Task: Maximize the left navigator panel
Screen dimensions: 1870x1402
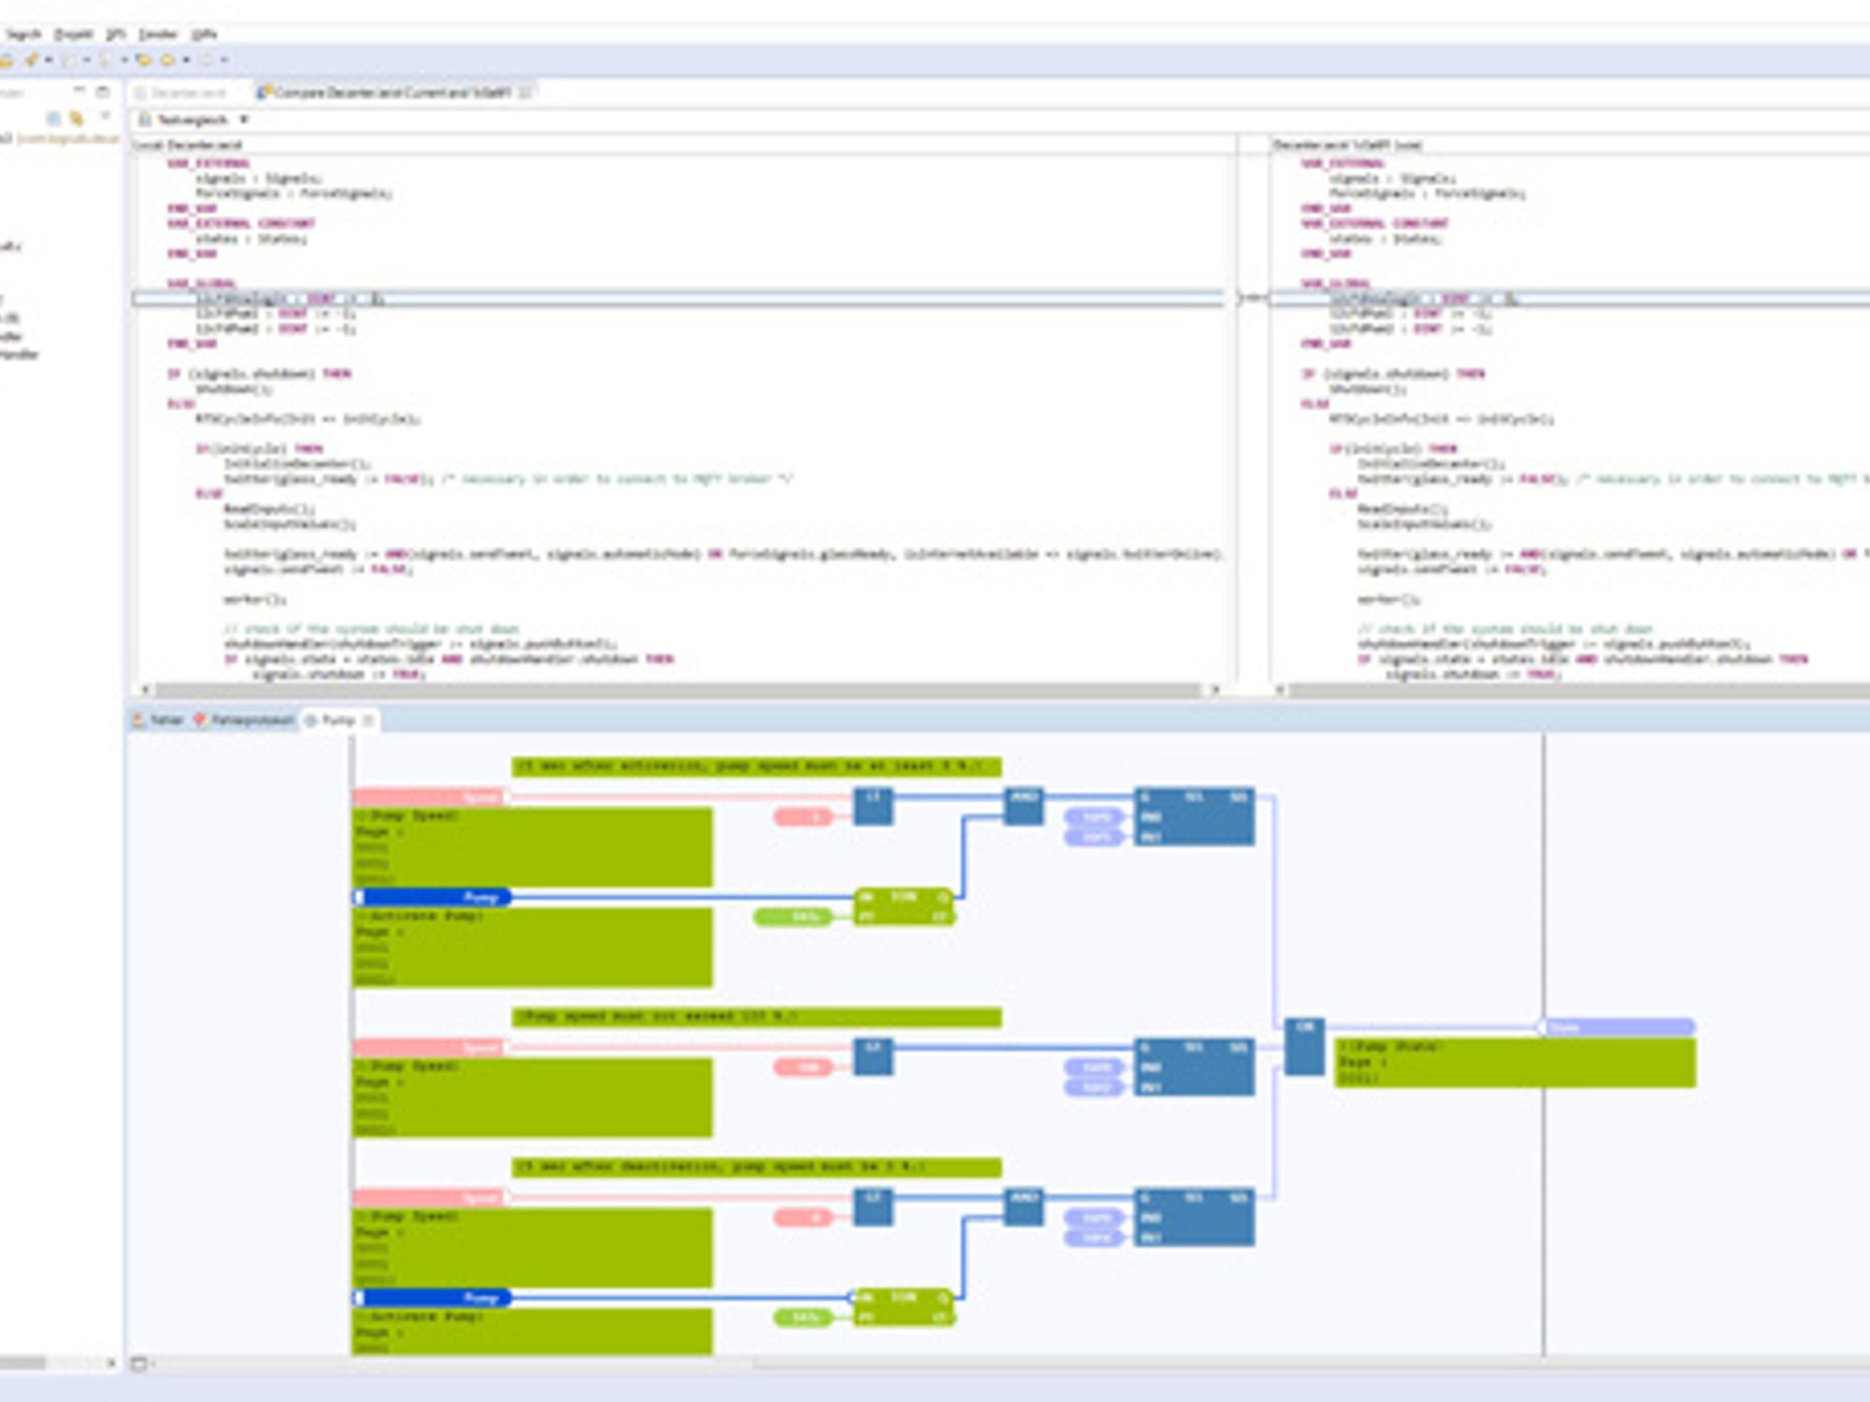Action: (103, 91)
